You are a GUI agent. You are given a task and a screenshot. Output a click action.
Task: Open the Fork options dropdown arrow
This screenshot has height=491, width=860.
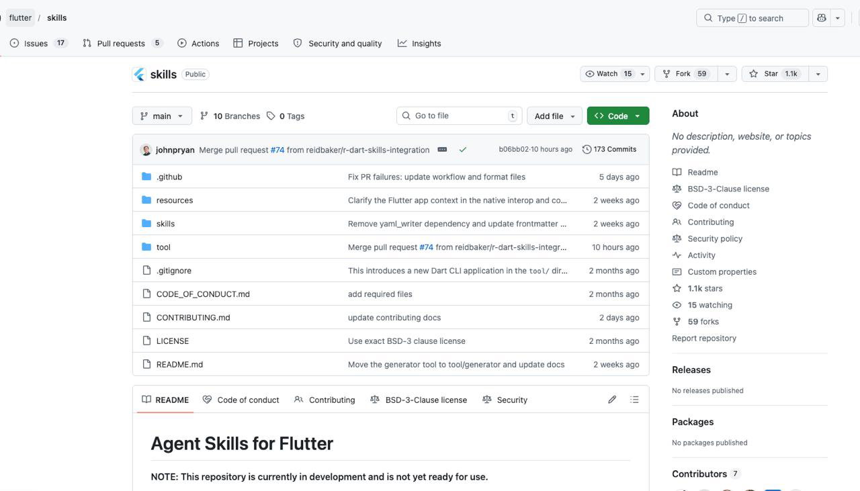coord(727,74)
